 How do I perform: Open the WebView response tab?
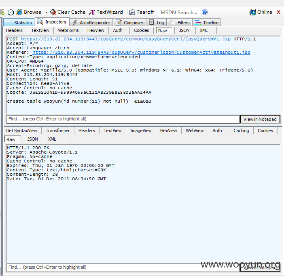pos(195,131)
